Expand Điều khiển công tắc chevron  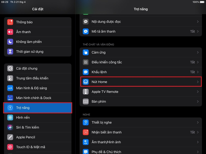click(198, 62)
